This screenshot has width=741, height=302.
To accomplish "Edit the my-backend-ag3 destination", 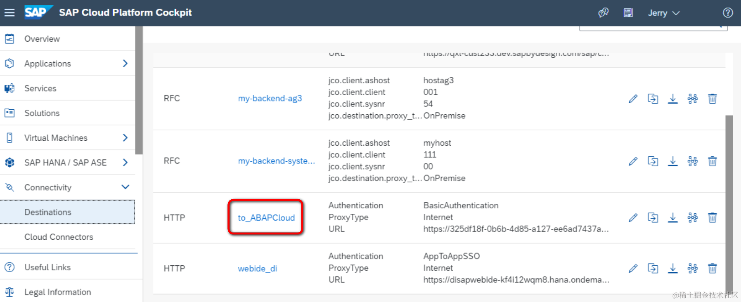I will click(x=633, y=99).
